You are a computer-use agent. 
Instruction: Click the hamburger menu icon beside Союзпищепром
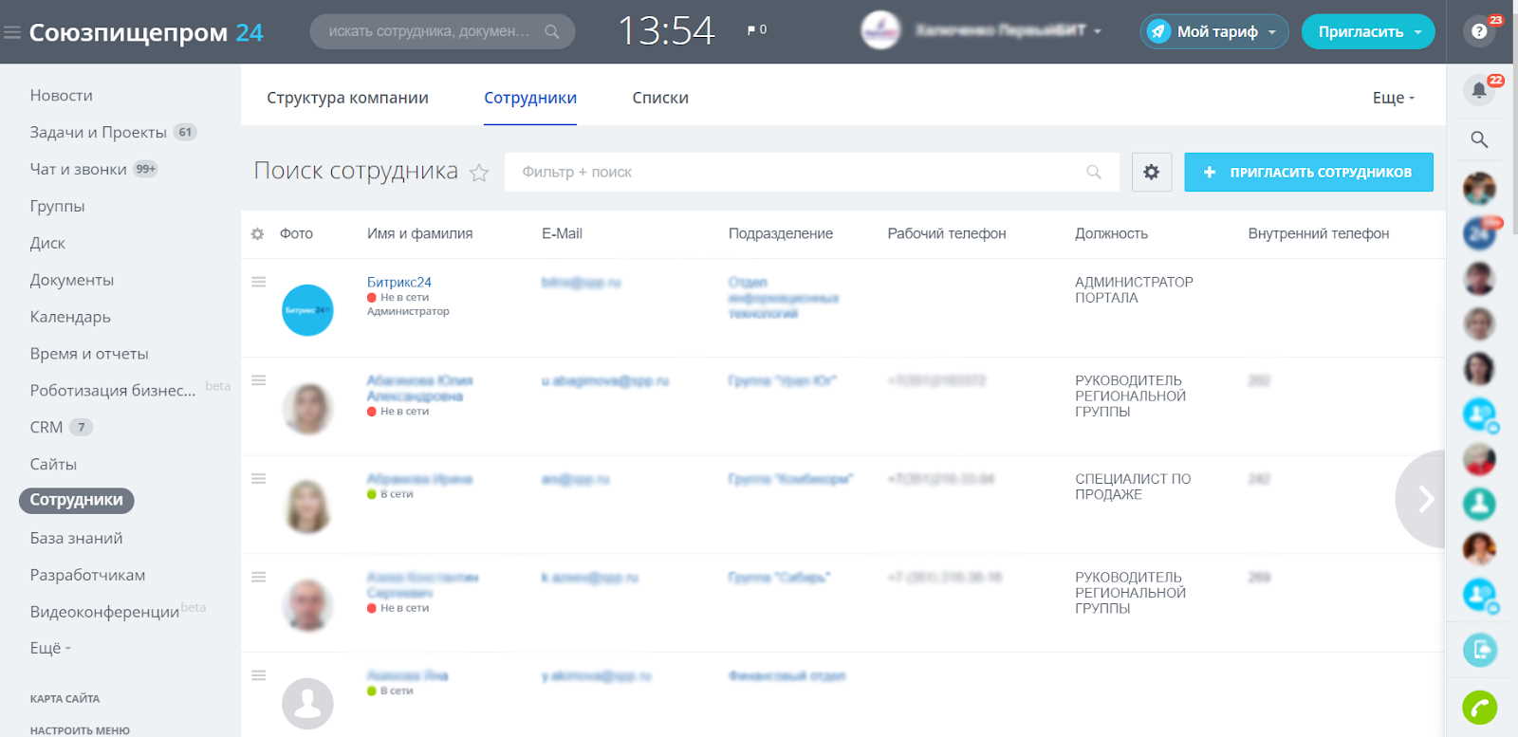(12, 32)
